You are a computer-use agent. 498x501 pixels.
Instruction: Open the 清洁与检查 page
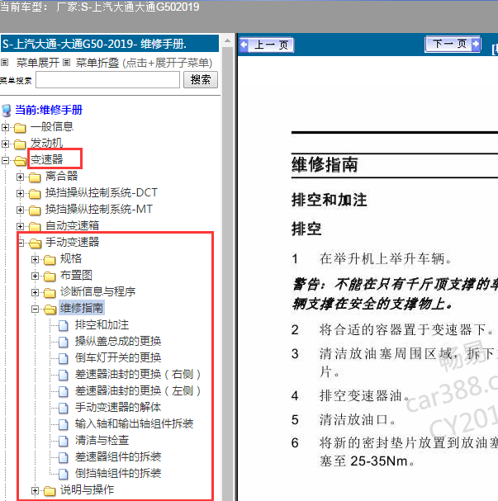click(102, 441)
